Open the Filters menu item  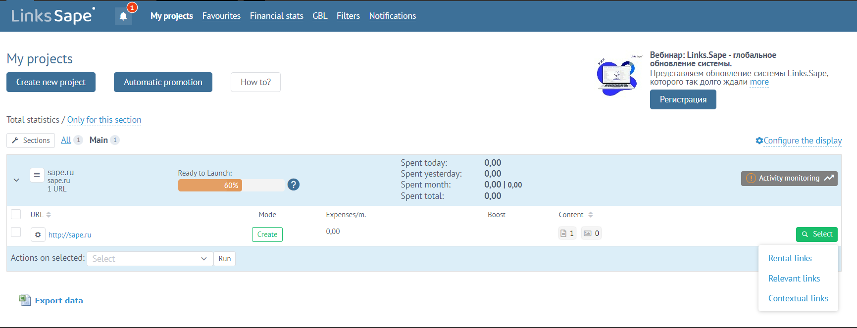348,16
